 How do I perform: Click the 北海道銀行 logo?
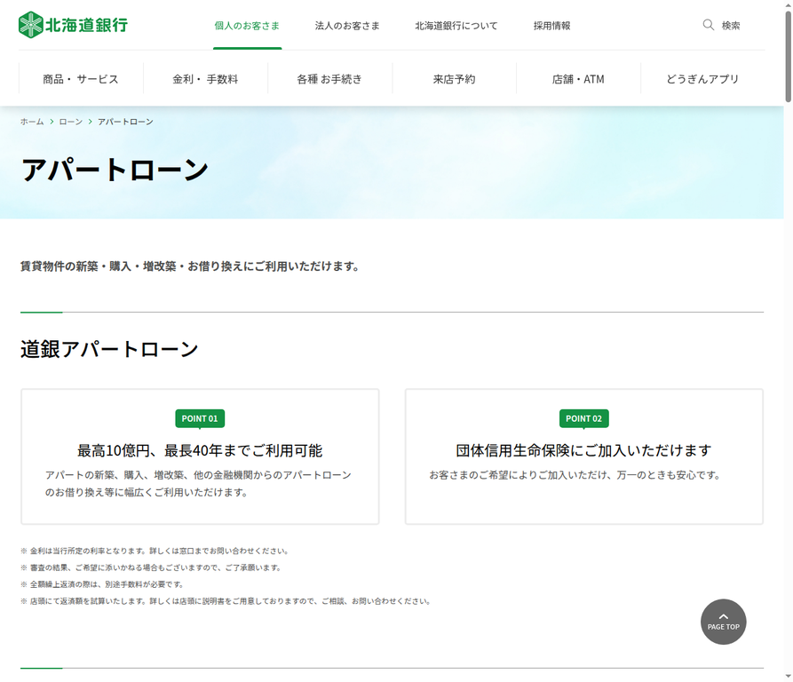73,25
